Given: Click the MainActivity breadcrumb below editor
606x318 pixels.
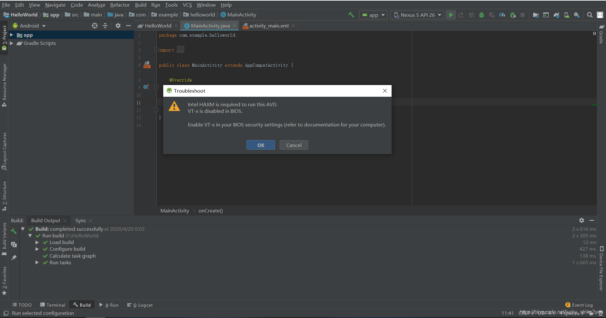Looking at the screenshot, I should coord(175,211).
